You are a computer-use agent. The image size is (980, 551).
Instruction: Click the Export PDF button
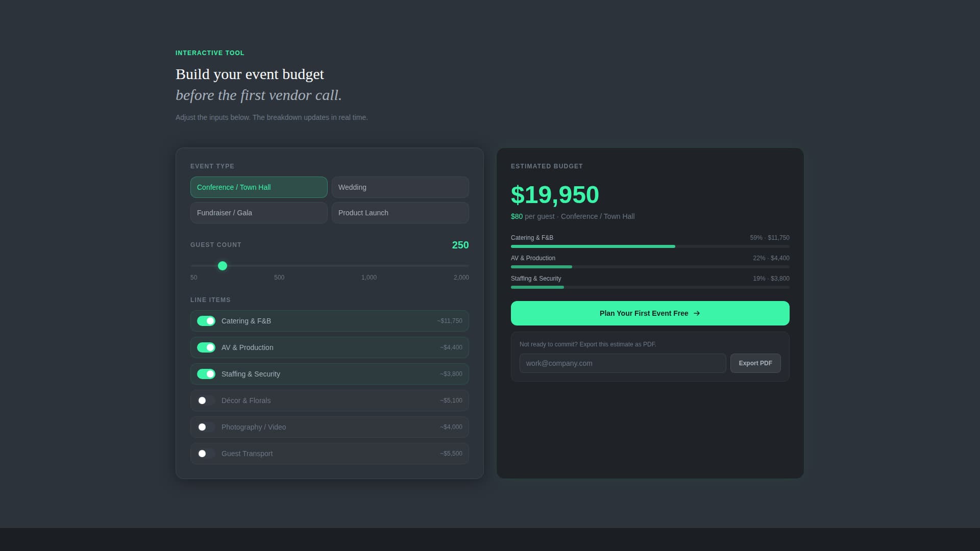(755, 363)
